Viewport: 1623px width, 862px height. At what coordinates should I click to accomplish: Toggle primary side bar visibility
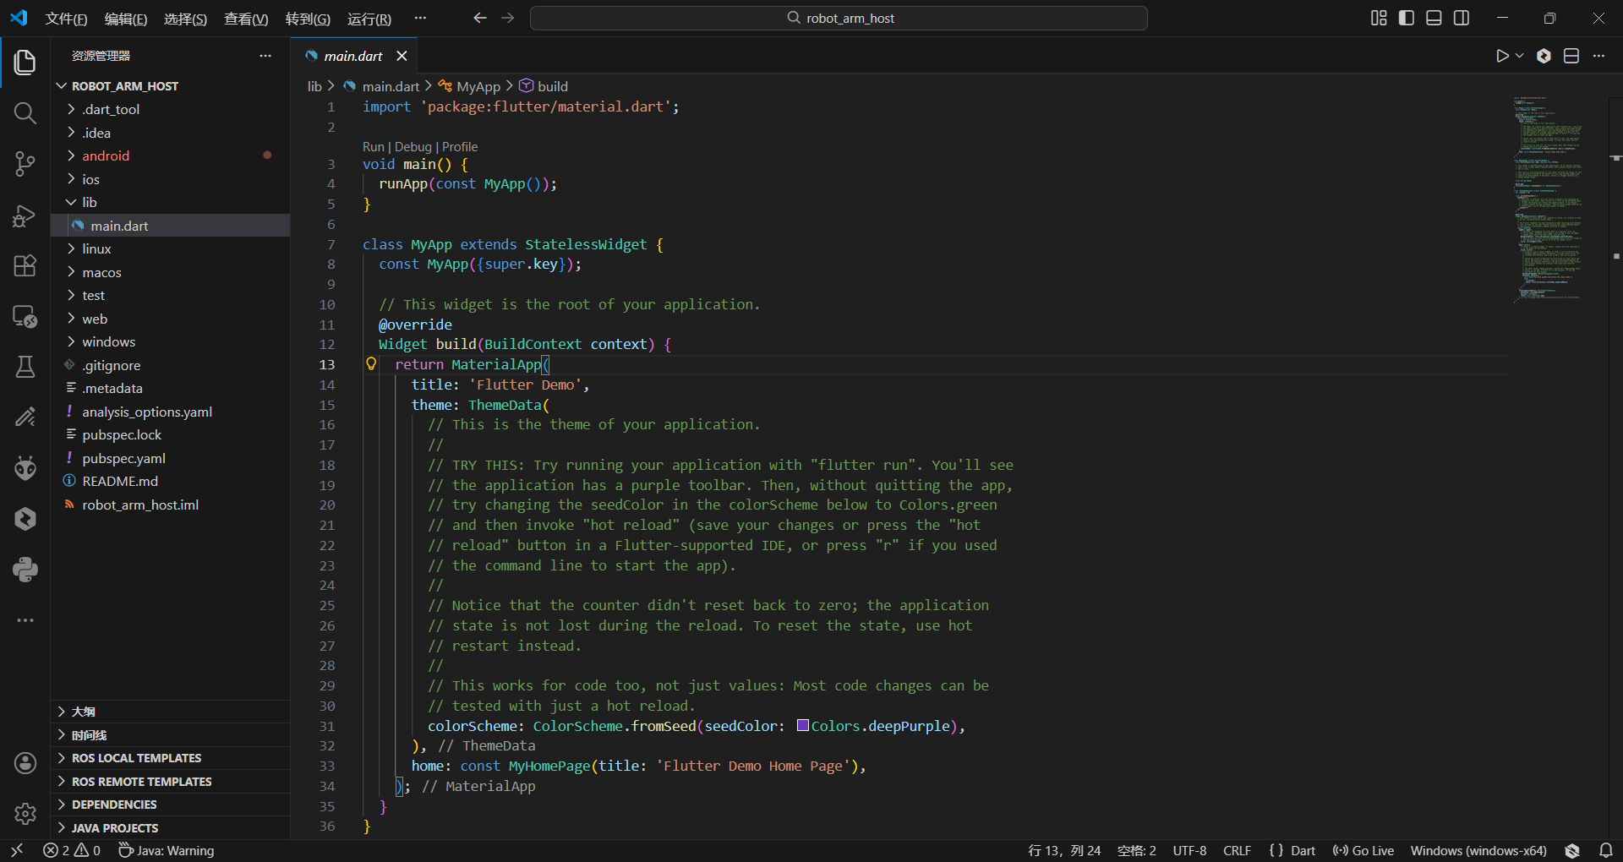(1407, 18)
